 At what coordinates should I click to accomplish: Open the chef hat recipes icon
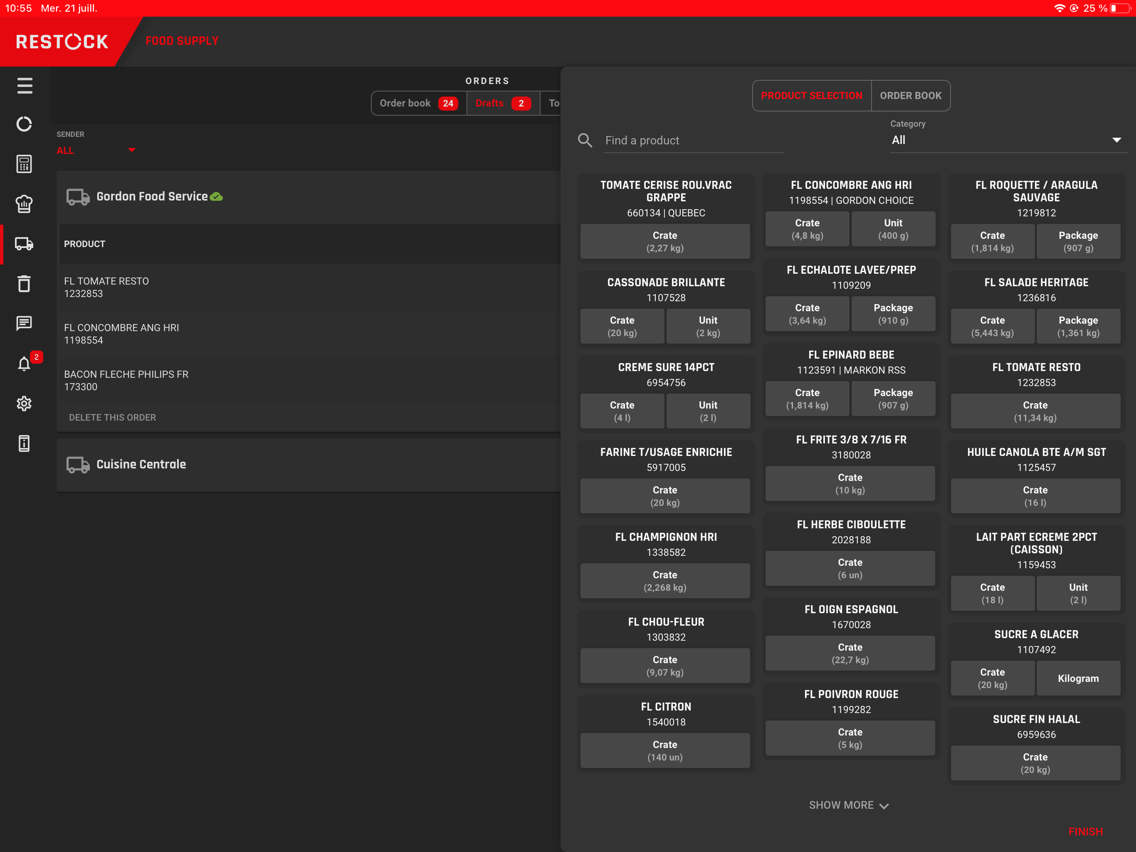point(24,204)
